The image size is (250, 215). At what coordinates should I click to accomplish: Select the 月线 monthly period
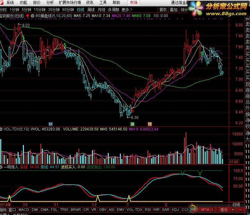(102, 10)
